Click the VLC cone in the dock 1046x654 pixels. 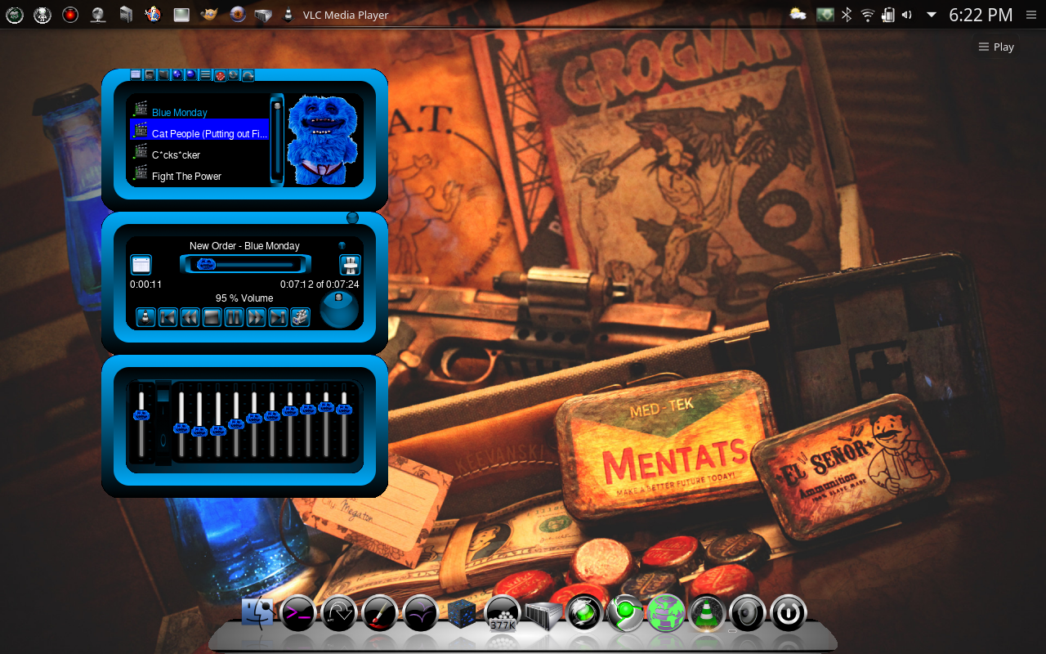pos(707,614)
